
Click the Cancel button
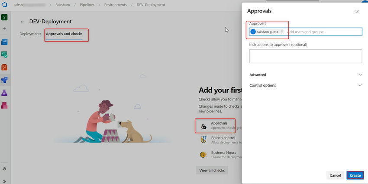[335, 175]
